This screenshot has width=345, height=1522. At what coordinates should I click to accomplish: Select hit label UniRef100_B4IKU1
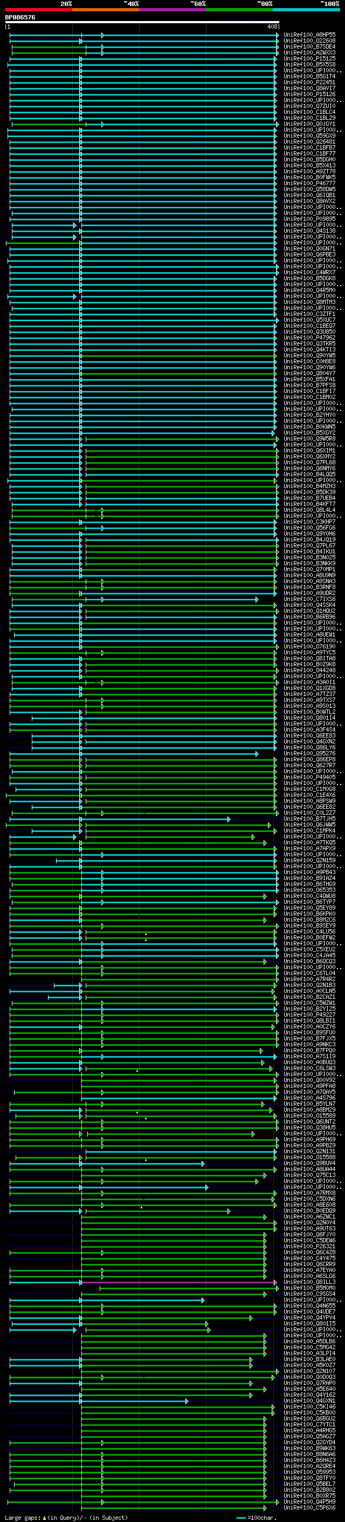coord(309,551)
